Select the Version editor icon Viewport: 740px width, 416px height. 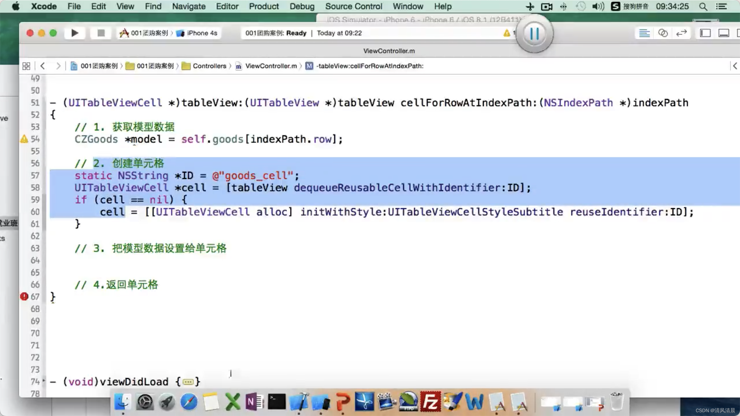click(681, 33)
